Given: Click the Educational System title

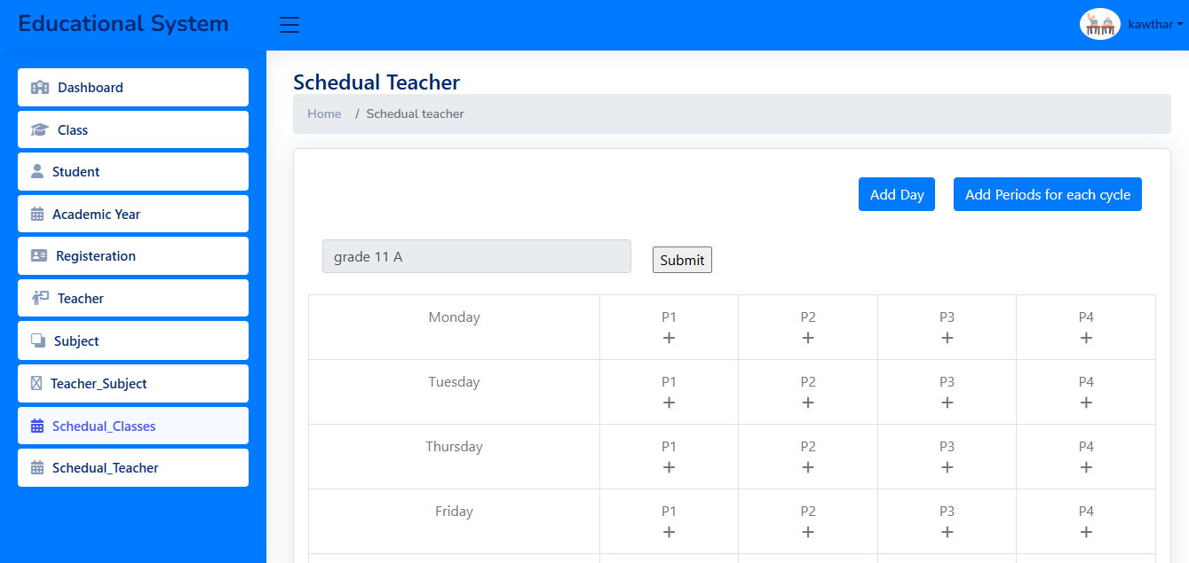Looking at the screenshot, I should point(123,24).
